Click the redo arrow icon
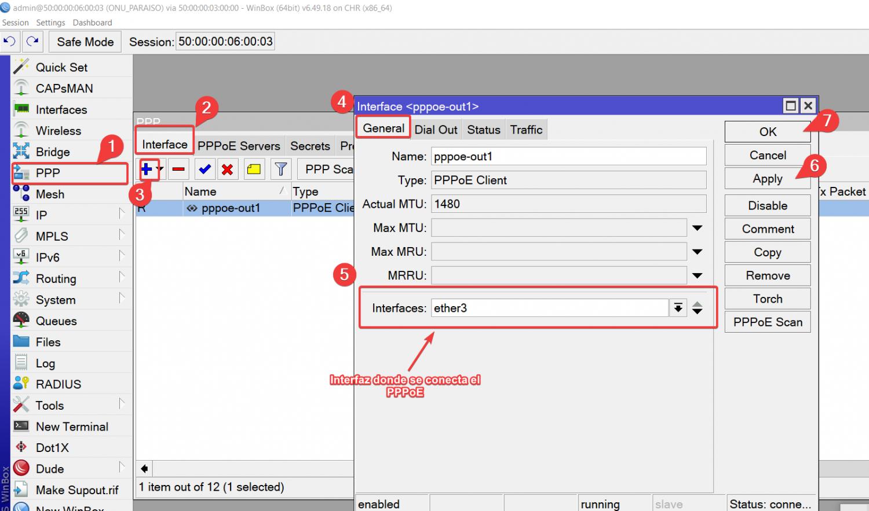This screenshot has height=511, width=869. tap(32, 42)
